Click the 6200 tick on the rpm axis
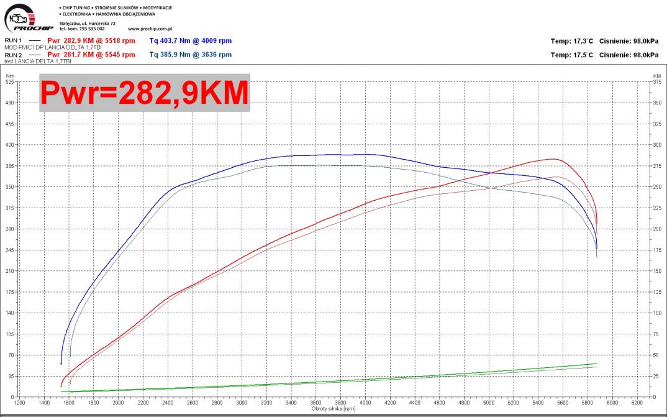Screen dimensions: 667x417 click(637, 402)
